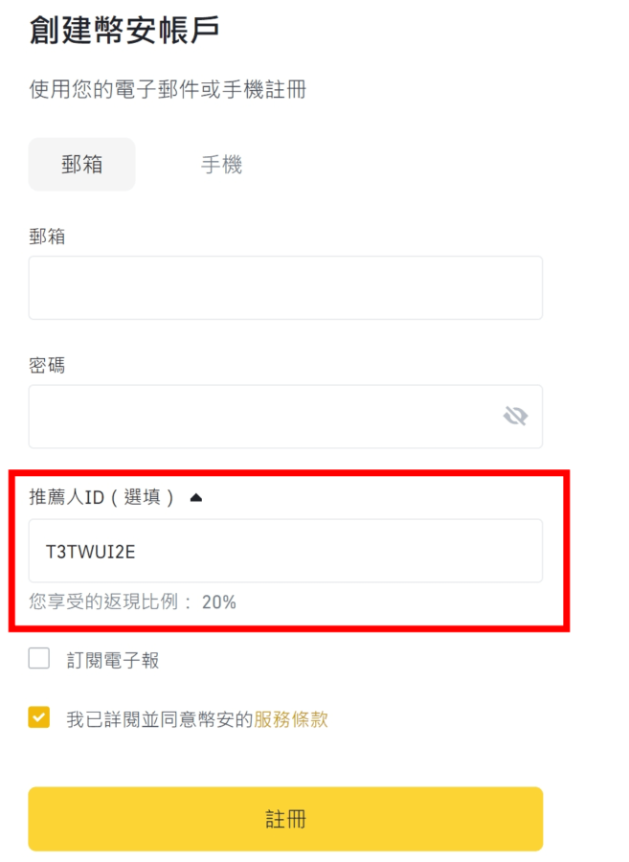
Task: Click the 推薦人ID(選填) label
Action: click(x=101, y=497)
